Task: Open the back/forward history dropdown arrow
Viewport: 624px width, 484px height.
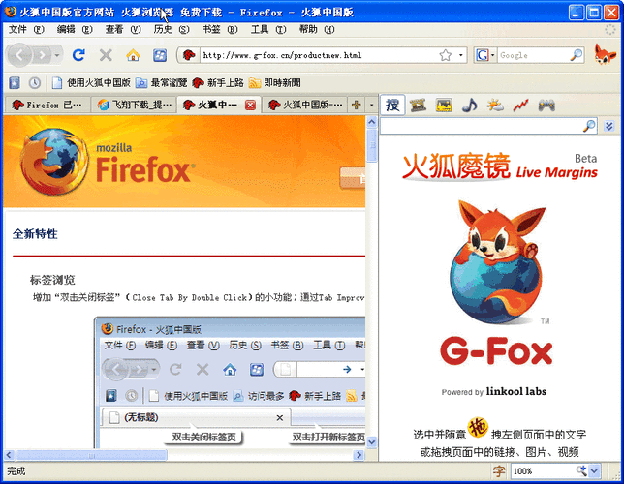Action: pos(57,55)
